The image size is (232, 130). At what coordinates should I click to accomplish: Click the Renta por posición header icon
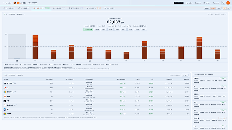pyautogui.click(x=6, y=75)
